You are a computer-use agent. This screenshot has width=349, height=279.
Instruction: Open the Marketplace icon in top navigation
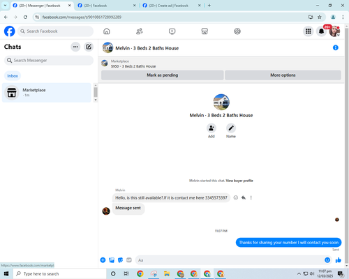205,31
